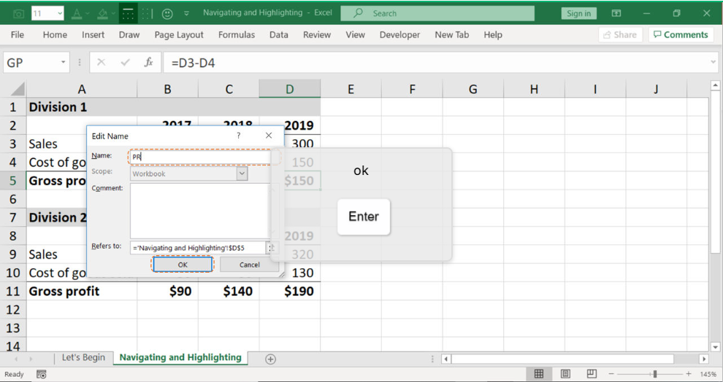The width and height of the screenshot is (723, 382).
Task: Open the Developer tab
Action: point(399,35)
